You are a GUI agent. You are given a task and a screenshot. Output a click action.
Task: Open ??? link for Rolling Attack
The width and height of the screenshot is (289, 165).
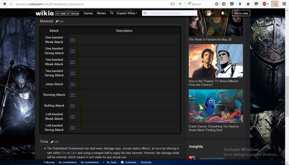click(x=73, y=106)
